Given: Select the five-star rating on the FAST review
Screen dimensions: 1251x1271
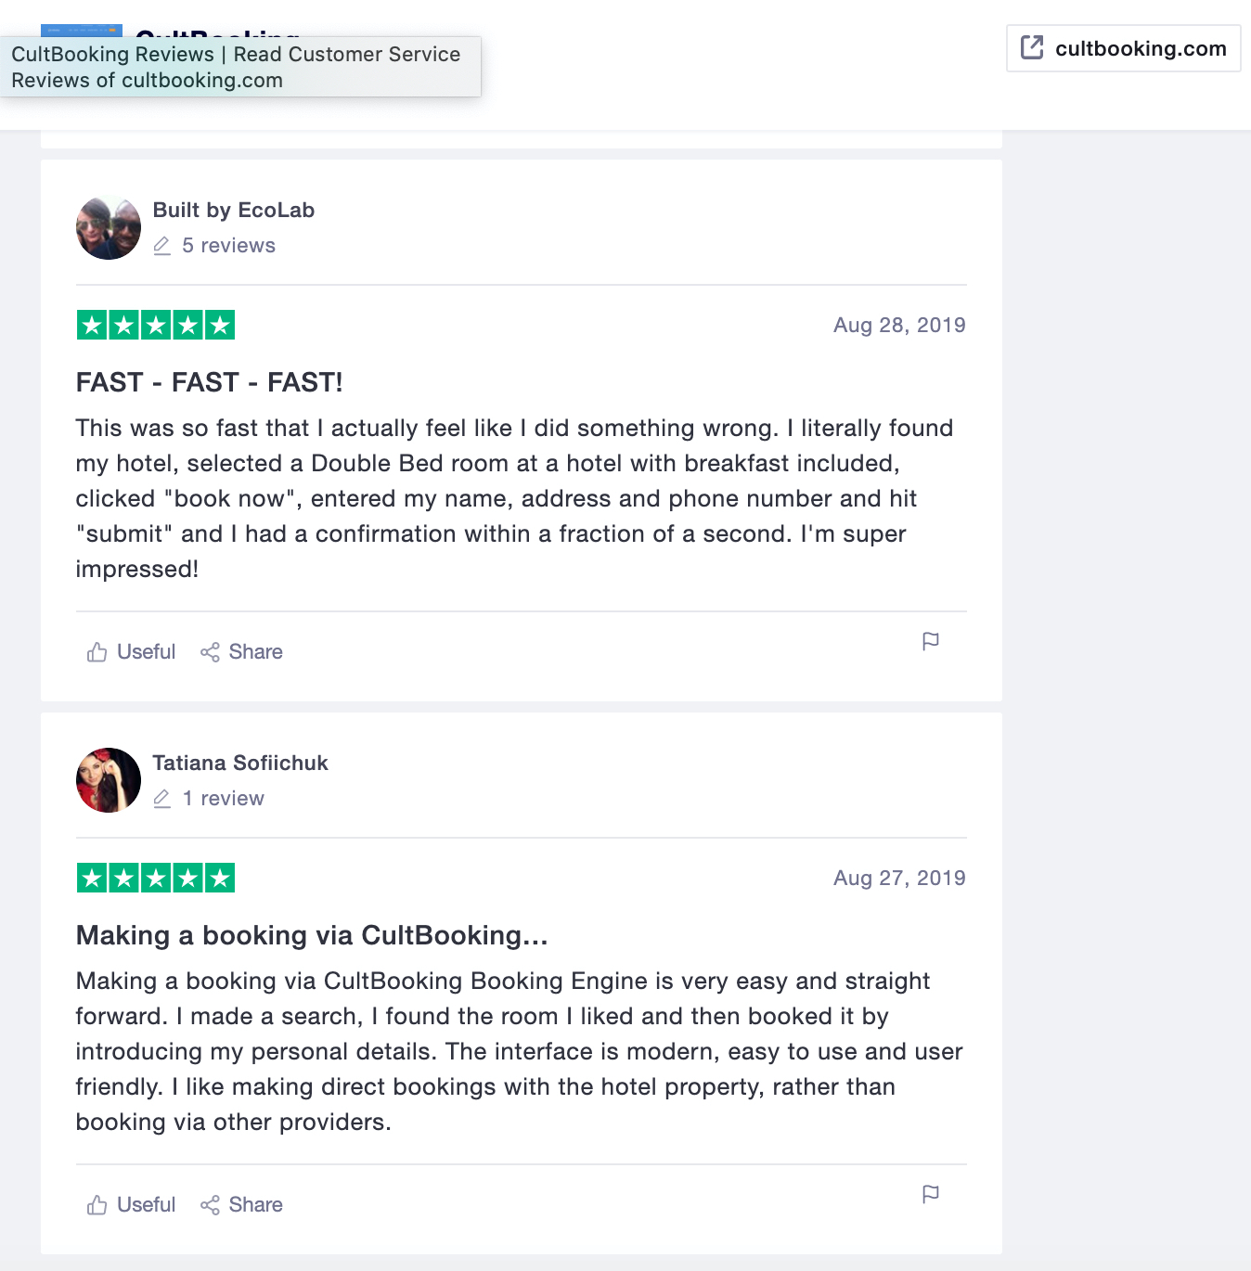Looking at the screenshot, I should click(x=155, y=325).
